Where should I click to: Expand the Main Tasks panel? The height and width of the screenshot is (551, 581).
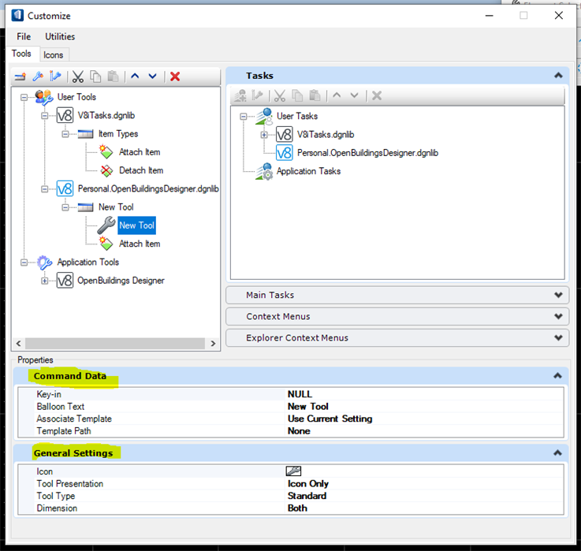558,296
